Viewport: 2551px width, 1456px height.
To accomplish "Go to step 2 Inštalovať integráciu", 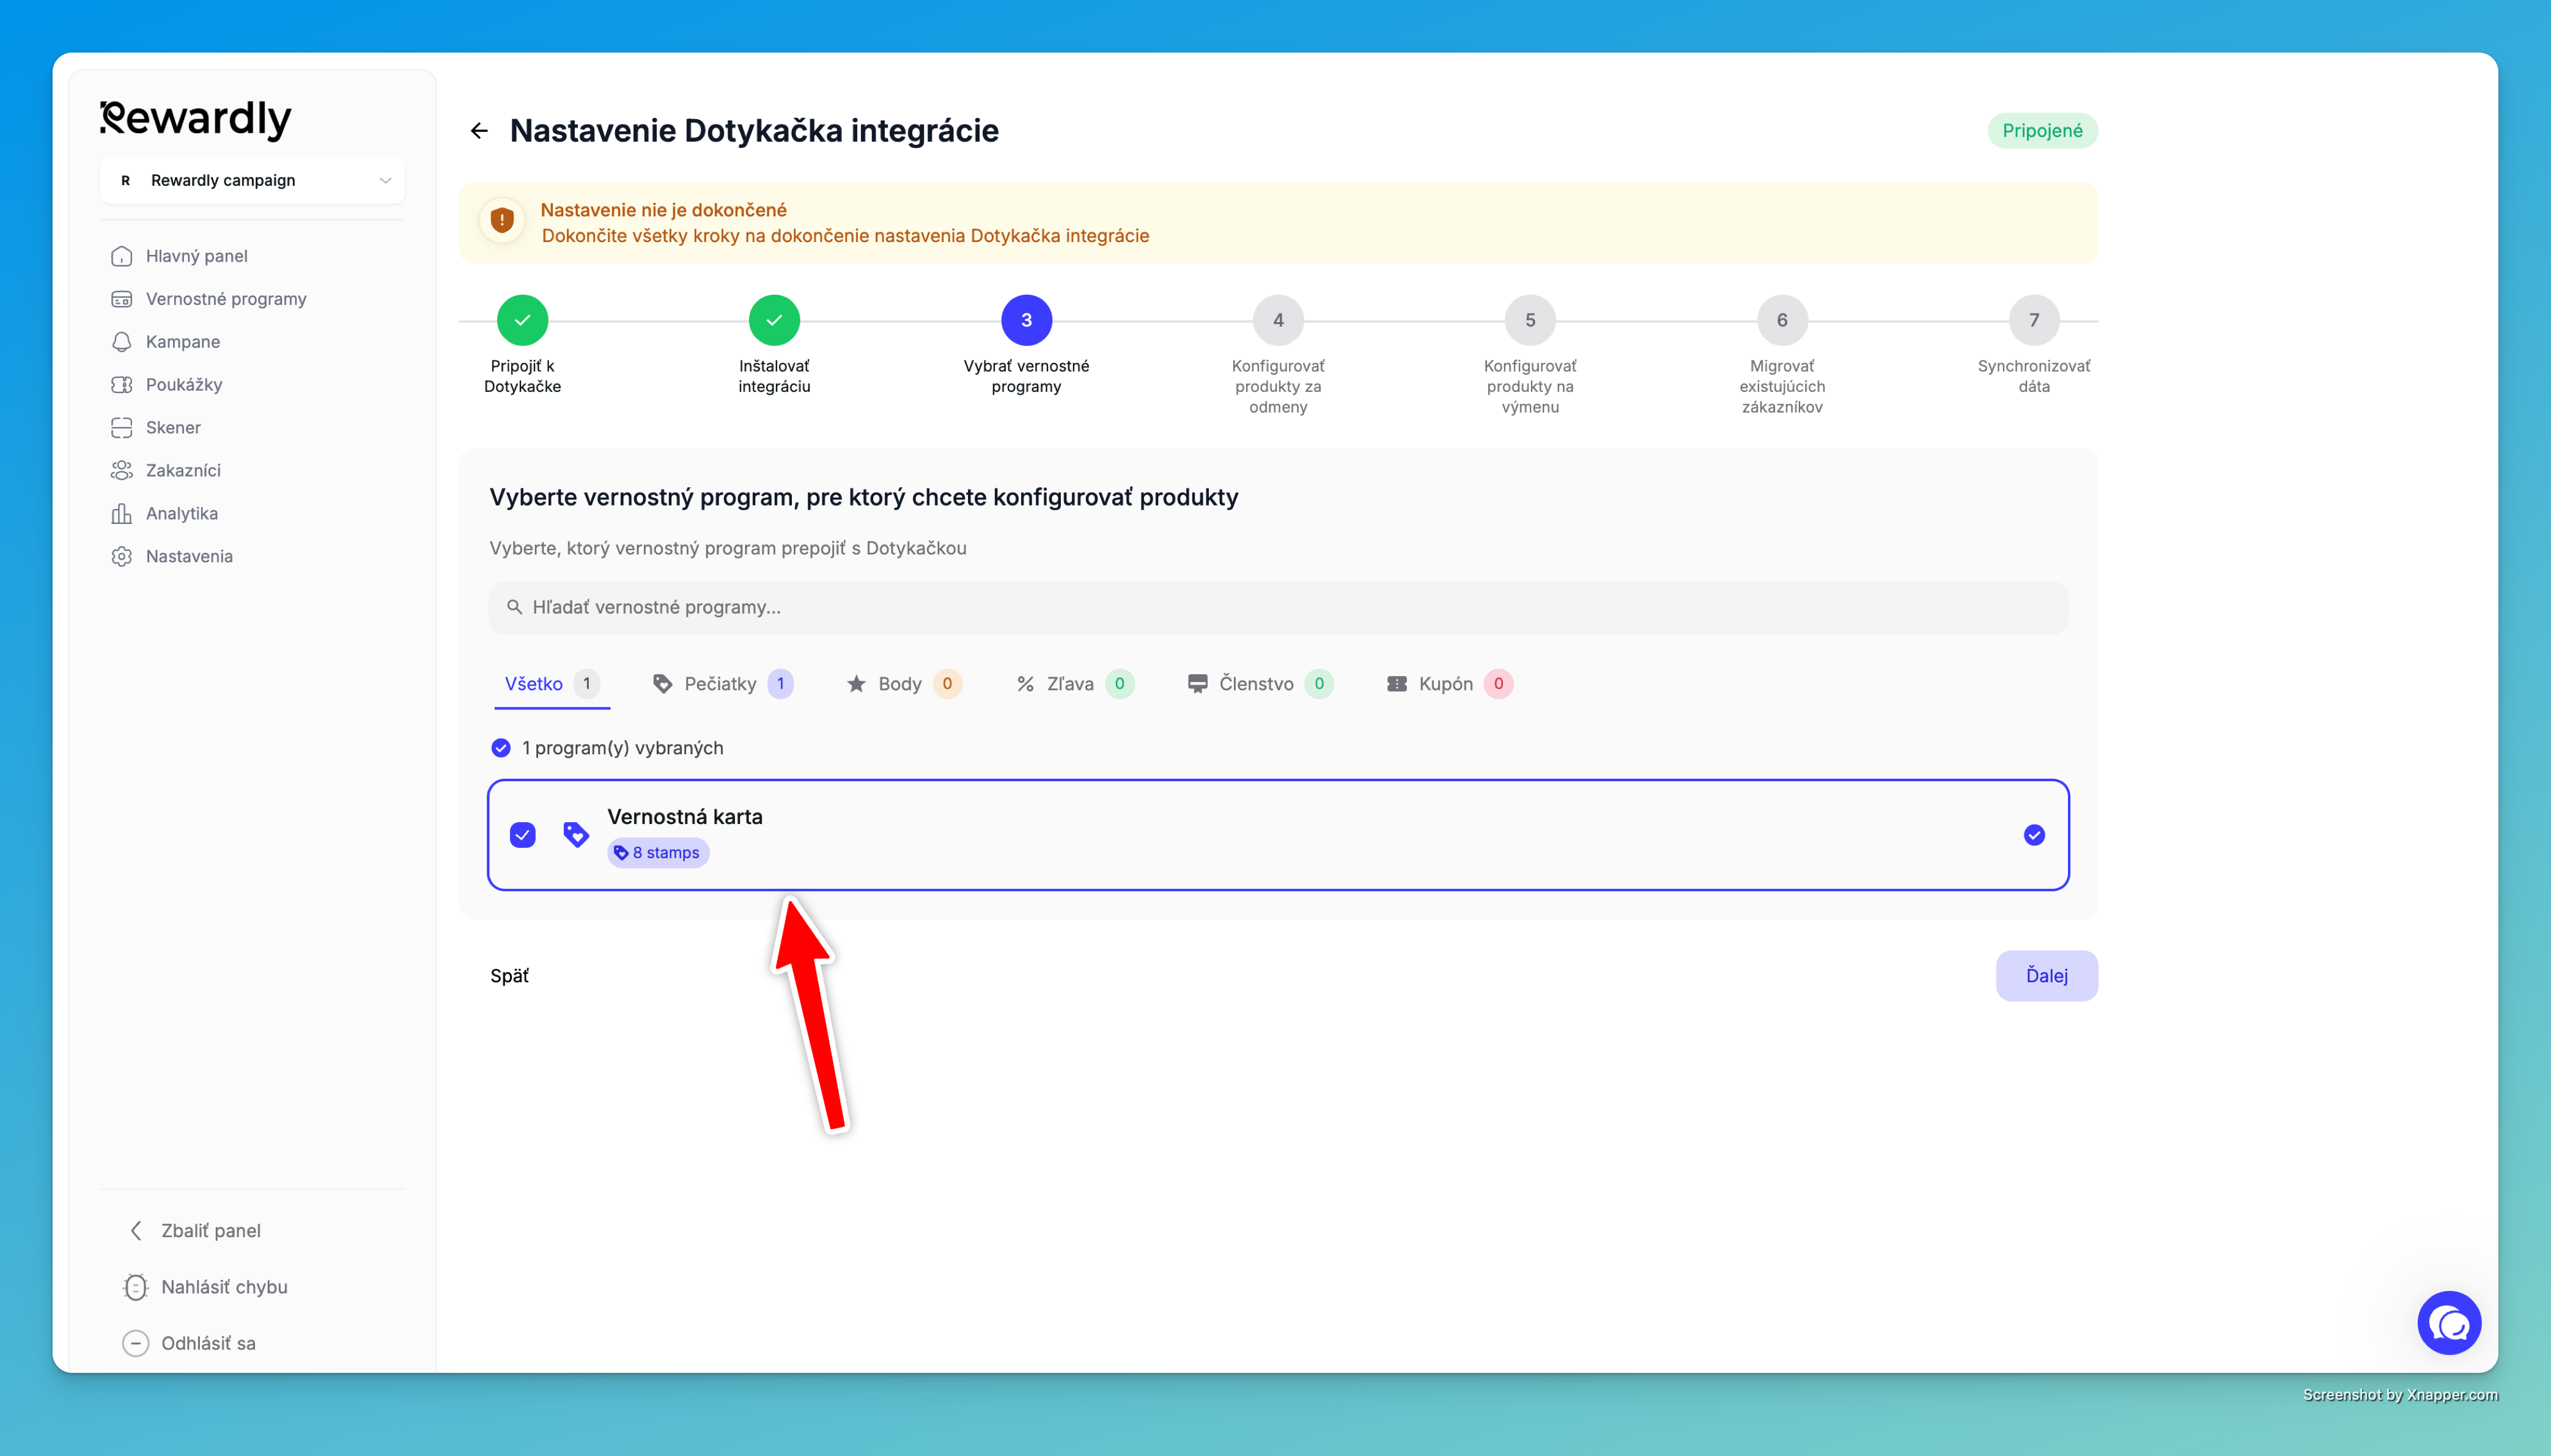I will (x=774, y=321).
